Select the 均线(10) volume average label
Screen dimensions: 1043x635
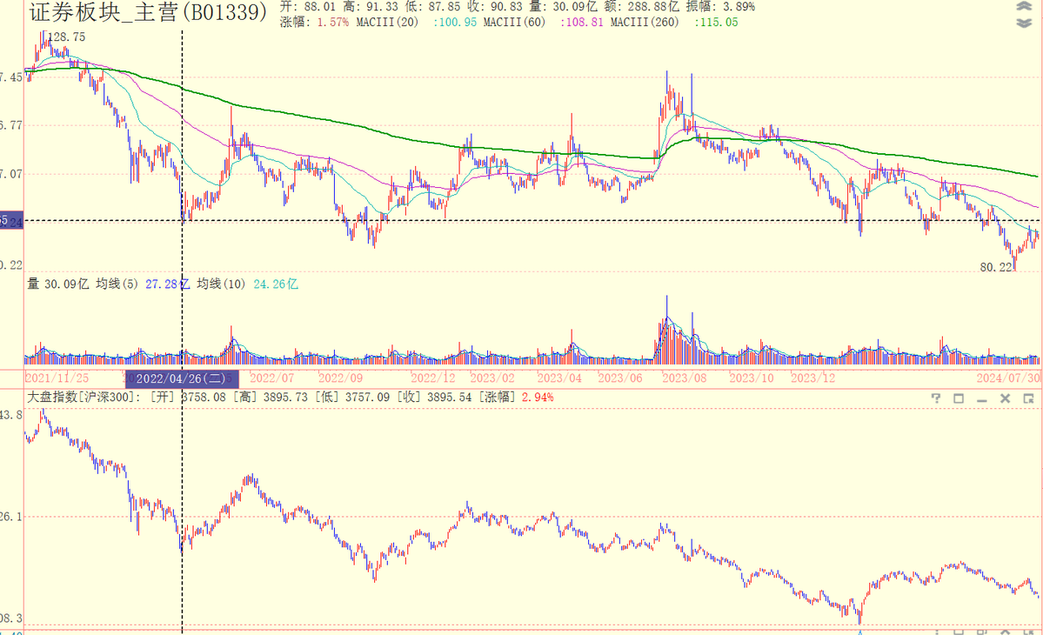click(221, 284)
